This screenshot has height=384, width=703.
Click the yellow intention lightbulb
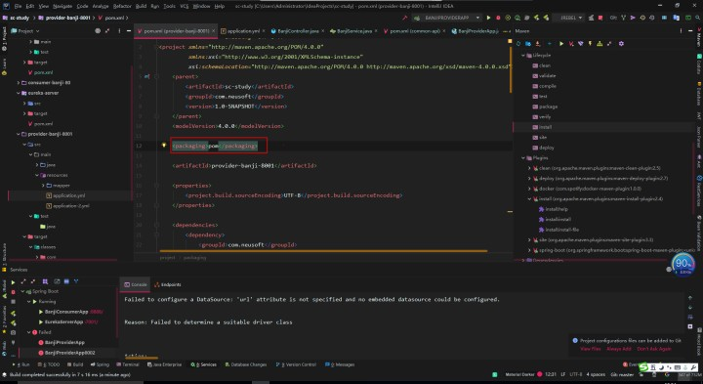click(x=164, y=145)
